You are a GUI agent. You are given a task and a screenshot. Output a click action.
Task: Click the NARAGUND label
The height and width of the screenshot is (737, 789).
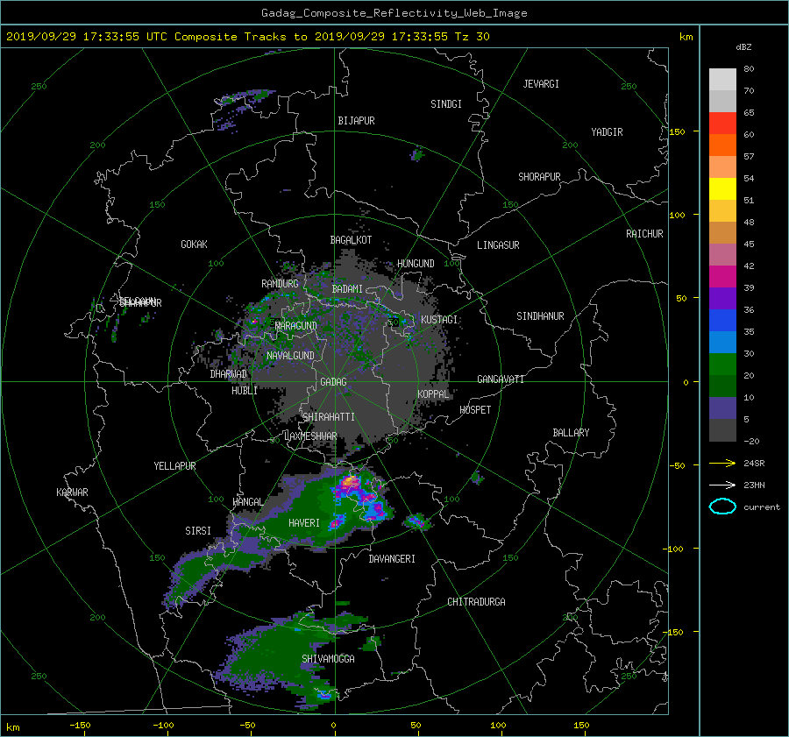(296, 326)
